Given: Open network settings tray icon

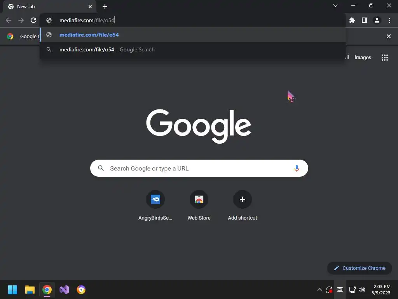Looking at the screenshot, I should (352, 290).
